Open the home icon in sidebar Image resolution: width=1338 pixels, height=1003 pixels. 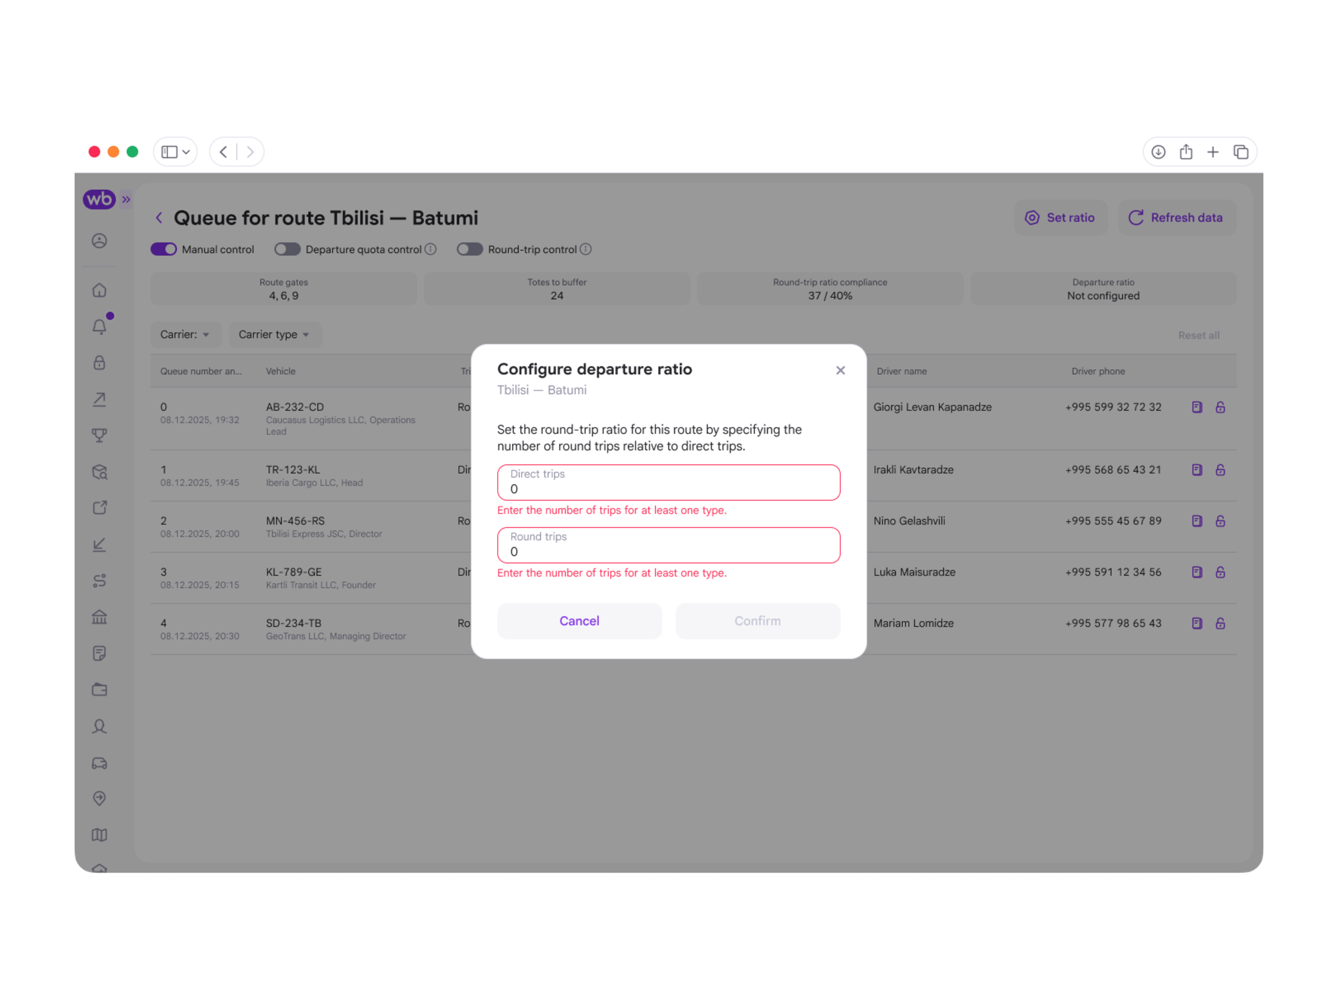pos(99,291)
